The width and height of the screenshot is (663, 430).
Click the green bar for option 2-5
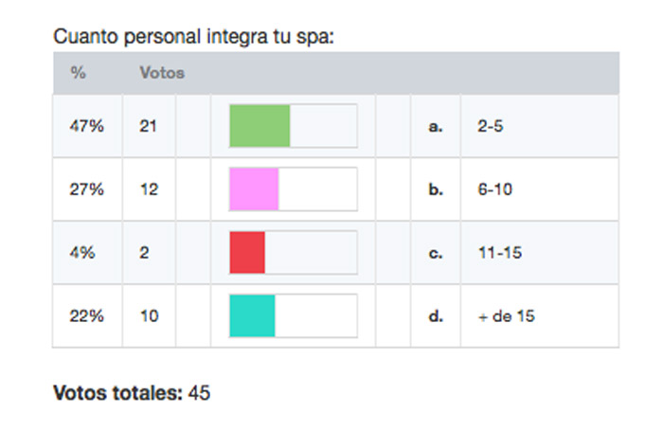[260, 126]
